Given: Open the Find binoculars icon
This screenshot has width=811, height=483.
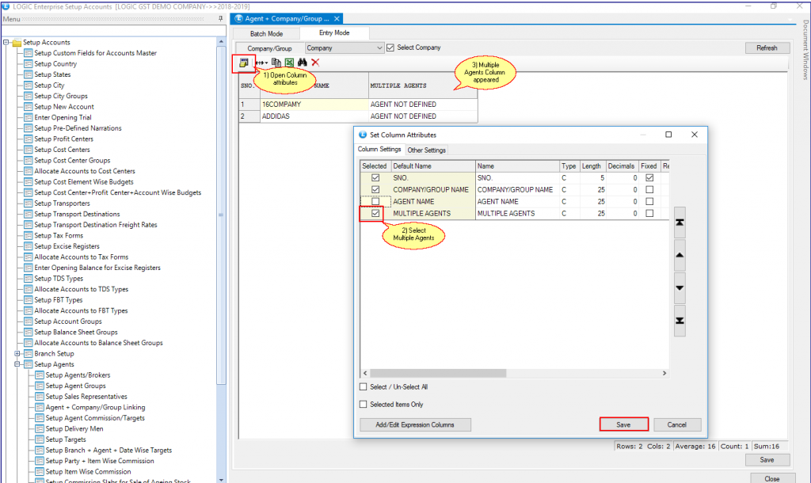Looking at the screenshot, I should coord(303,62).
